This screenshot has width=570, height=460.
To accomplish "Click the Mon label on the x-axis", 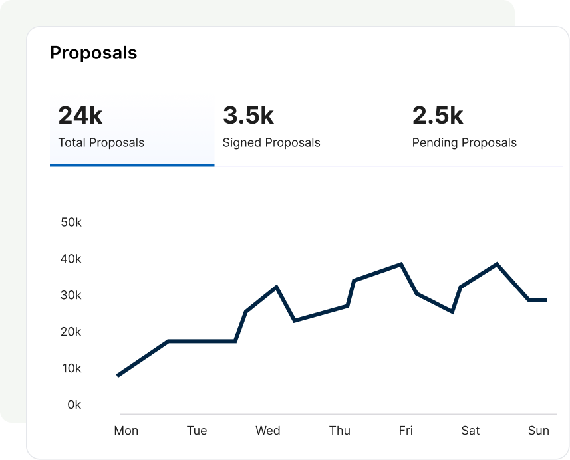I will click(x=126, y=431).
